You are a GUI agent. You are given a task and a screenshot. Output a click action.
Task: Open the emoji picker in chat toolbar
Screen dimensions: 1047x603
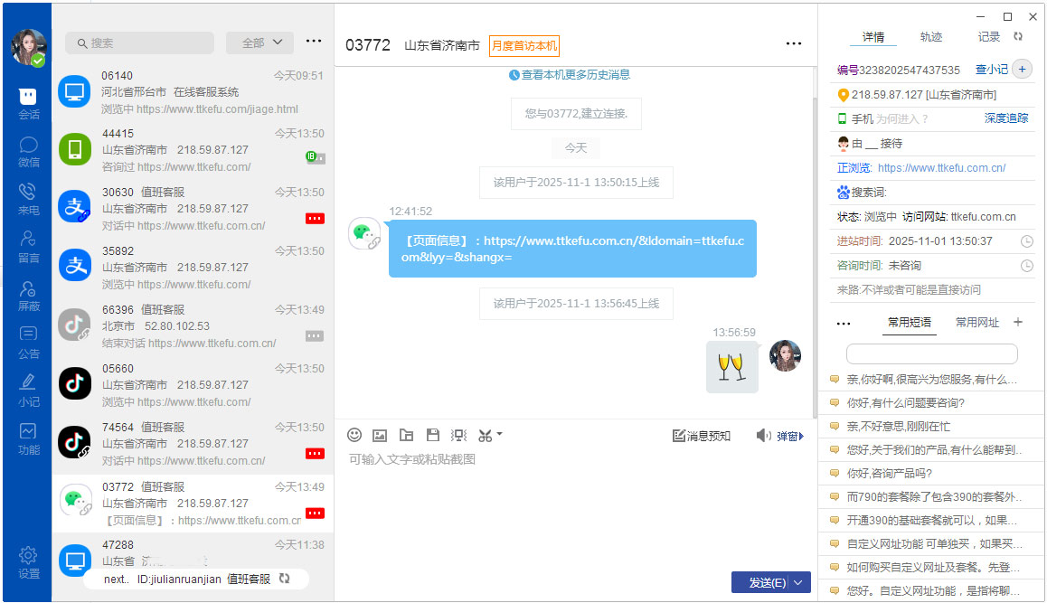[x=354, y=435]
